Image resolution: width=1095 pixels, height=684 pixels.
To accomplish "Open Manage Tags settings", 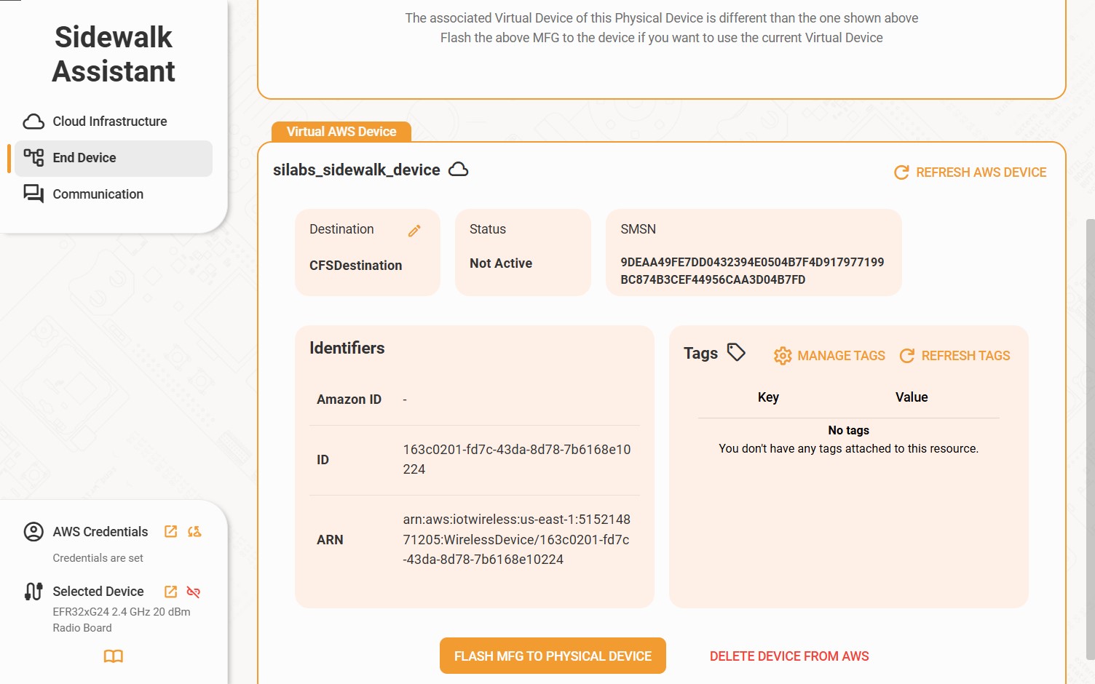I will pyautogui.click(x=830, y=356).
